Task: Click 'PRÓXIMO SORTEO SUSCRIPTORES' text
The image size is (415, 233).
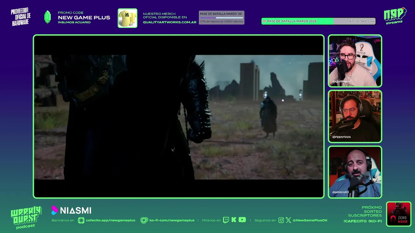Action: point(365,212)
